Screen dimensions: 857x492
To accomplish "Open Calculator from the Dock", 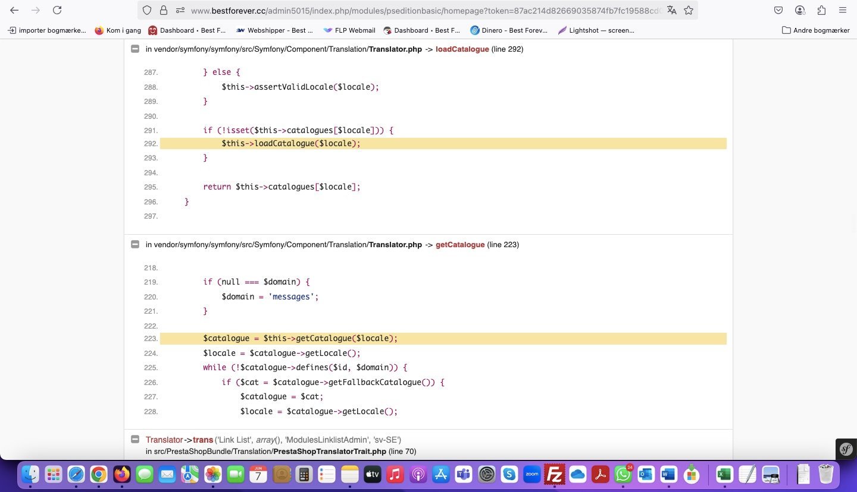I will [304, 474].
